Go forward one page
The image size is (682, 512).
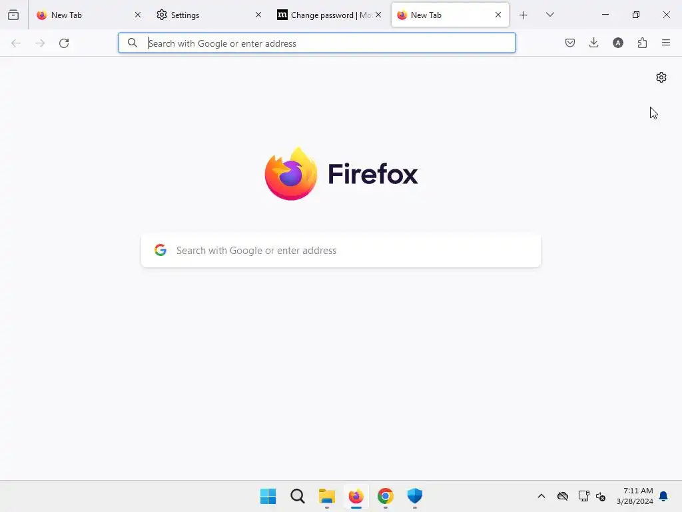point(40,43)
